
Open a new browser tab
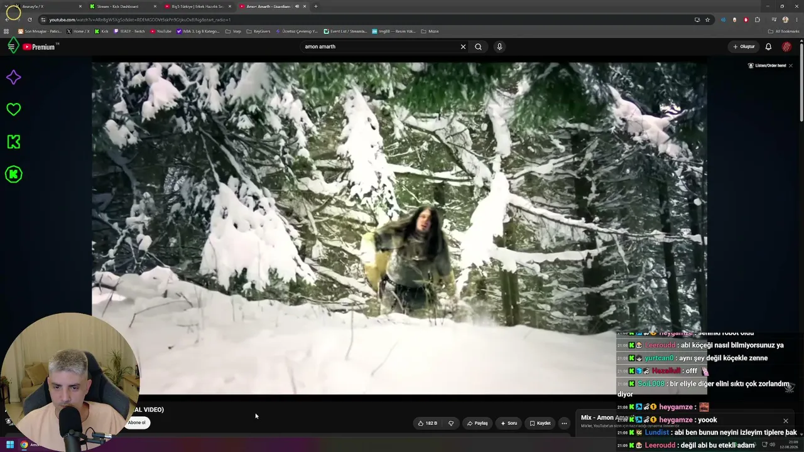tap(315, 6)
